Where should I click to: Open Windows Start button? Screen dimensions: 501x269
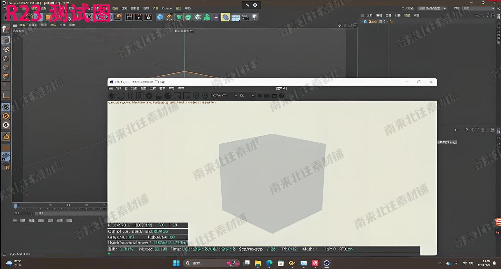click(176, 263)
